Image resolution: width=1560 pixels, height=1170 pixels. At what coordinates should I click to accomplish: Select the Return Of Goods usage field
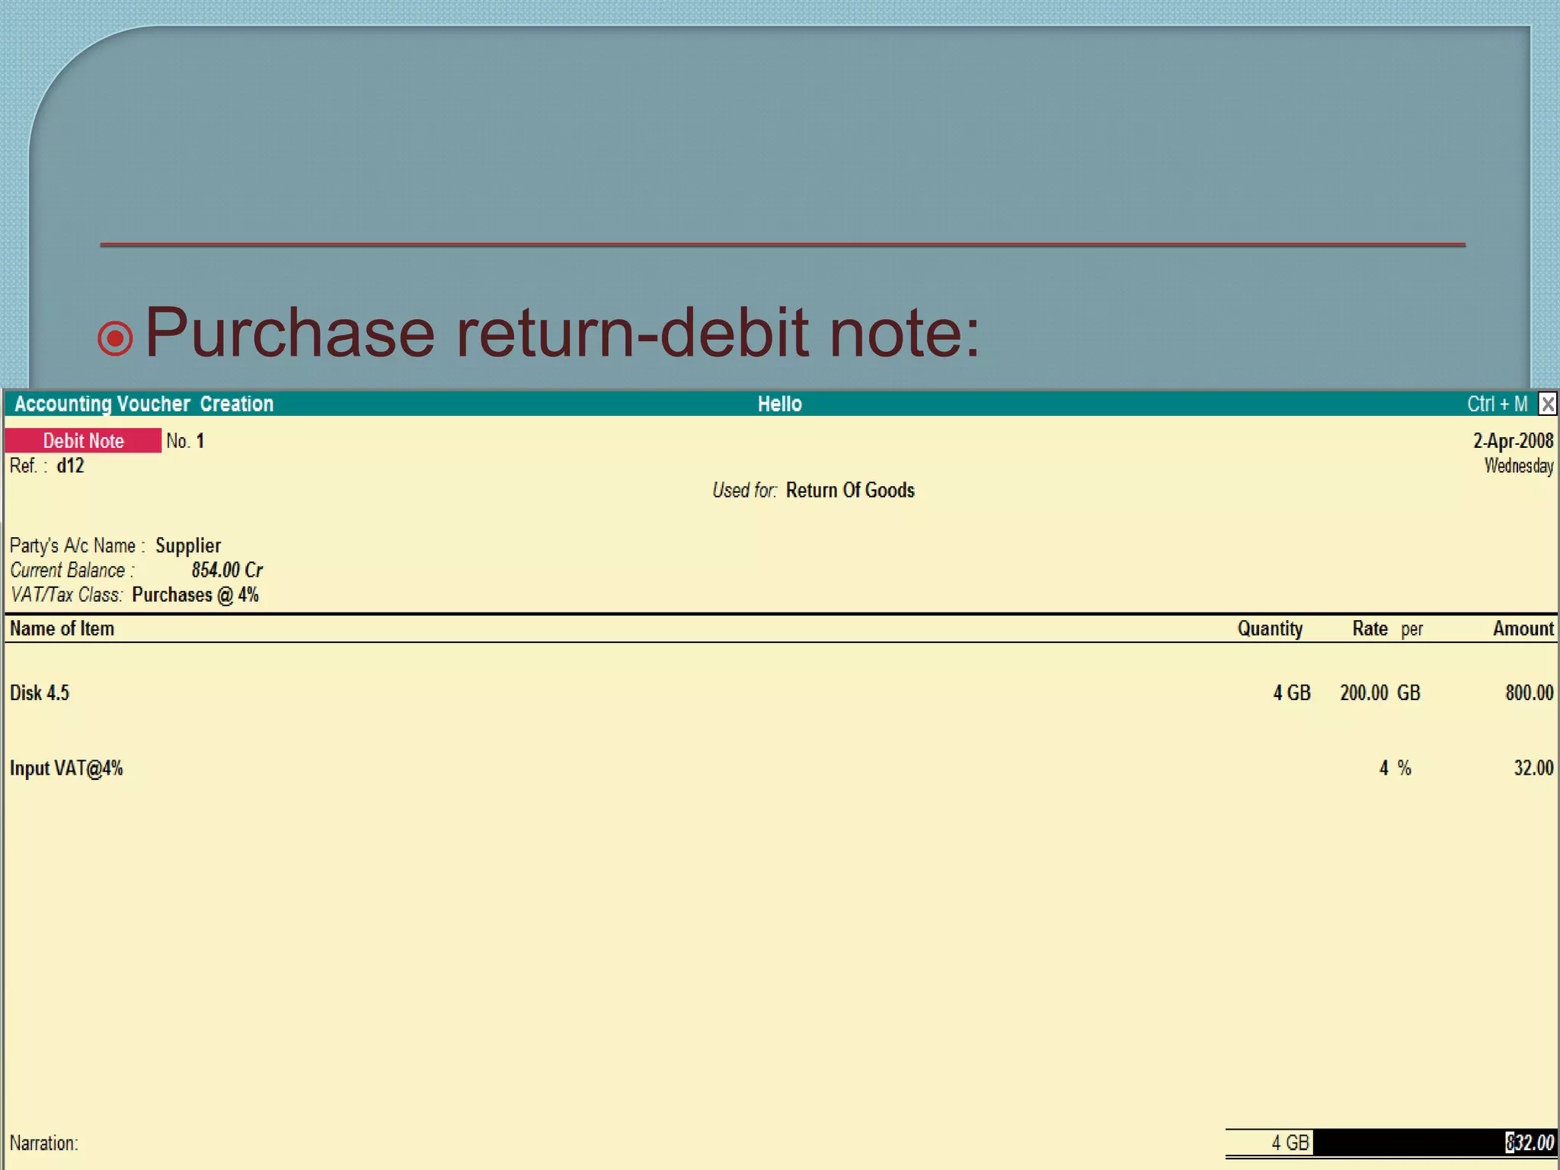click(x=850, y=490)
